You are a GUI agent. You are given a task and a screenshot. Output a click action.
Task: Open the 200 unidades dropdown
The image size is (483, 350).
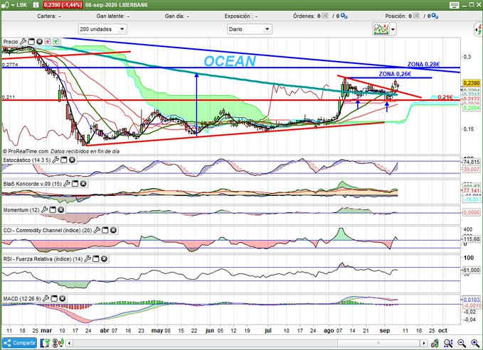point(102,29)
